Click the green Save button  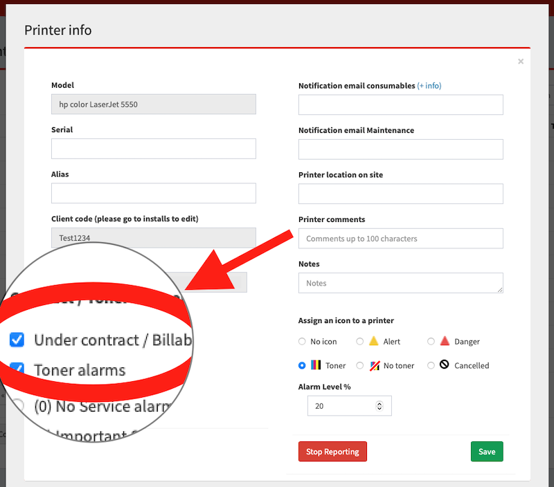pyautogui.click(x=487, y=452)
